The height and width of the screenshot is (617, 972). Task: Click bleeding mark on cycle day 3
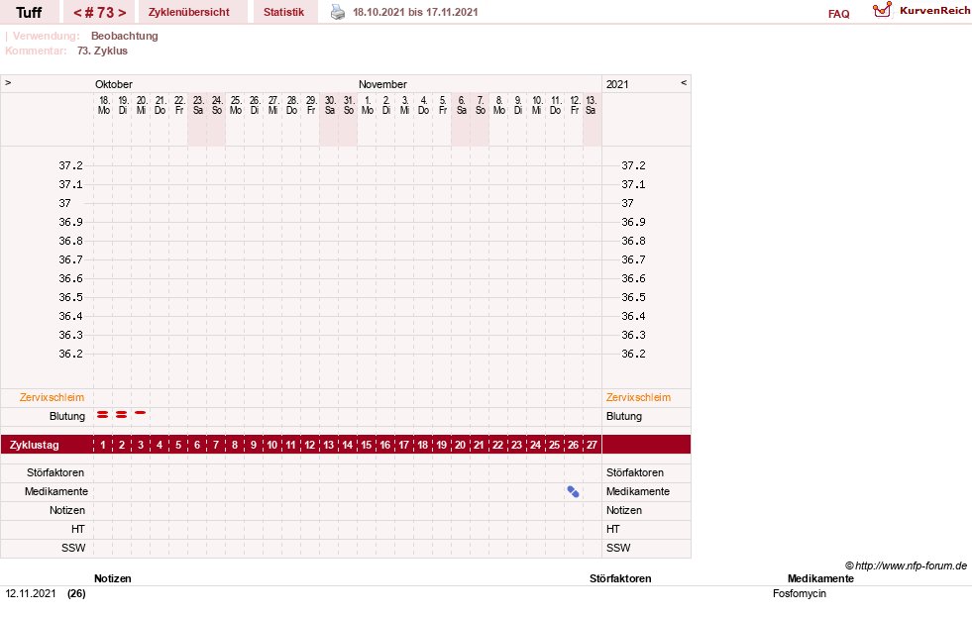pos(141,413)
